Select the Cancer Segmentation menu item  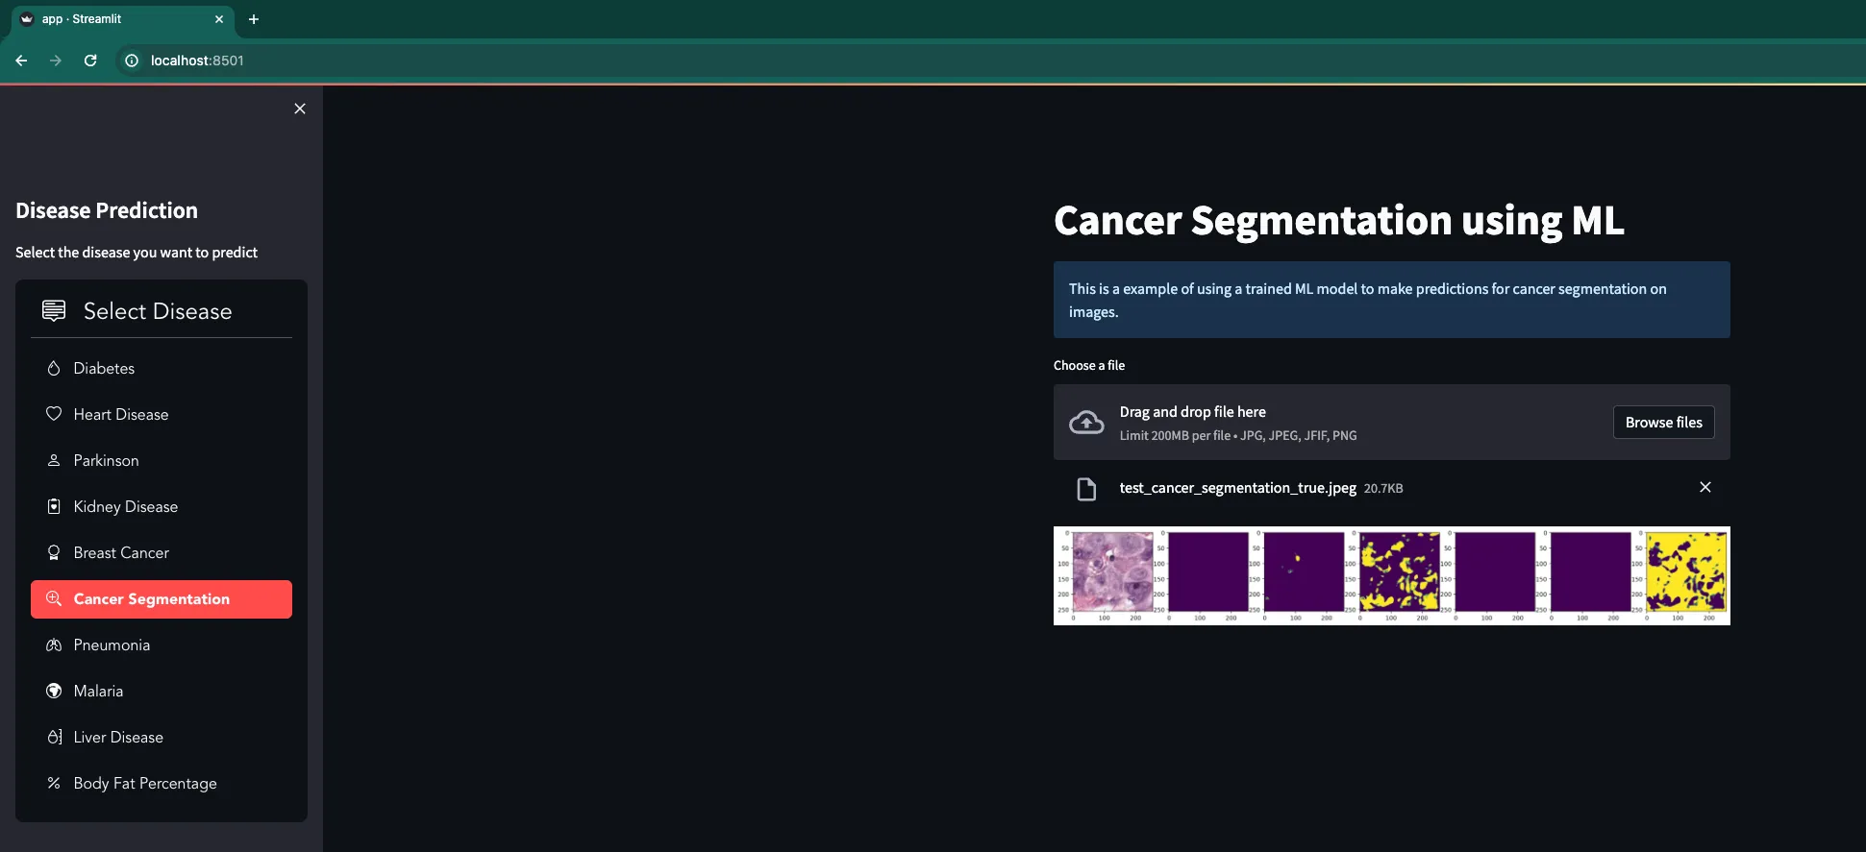point(162,598)
